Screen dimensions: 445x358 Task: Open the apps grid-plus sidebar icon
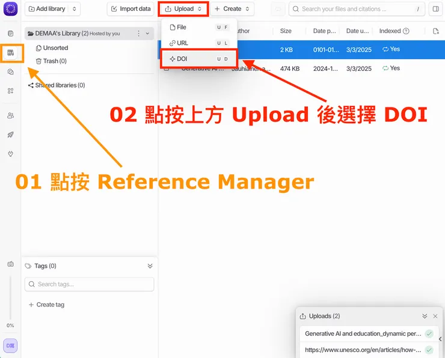[x=10, y=91]
